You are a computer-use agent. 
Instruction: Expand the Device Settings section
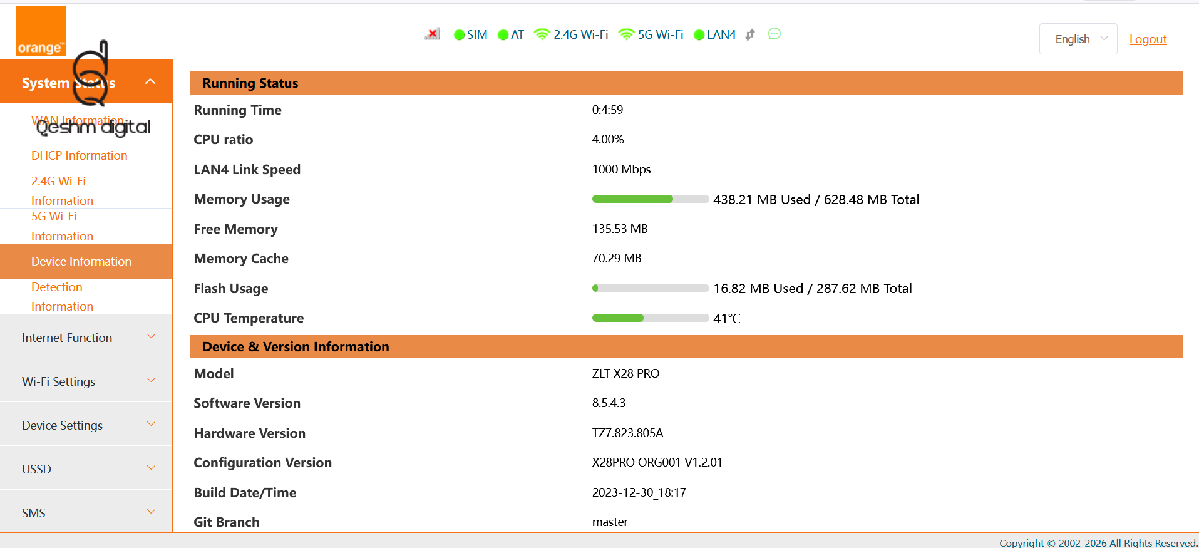(x=86, y=425)
